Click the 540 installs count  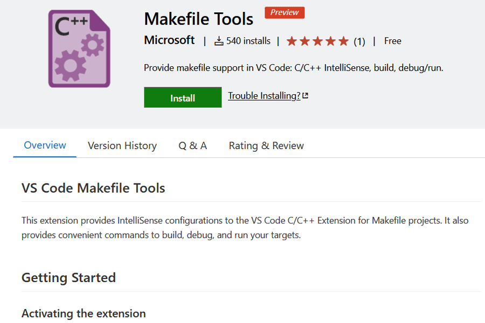click(248, 40)
